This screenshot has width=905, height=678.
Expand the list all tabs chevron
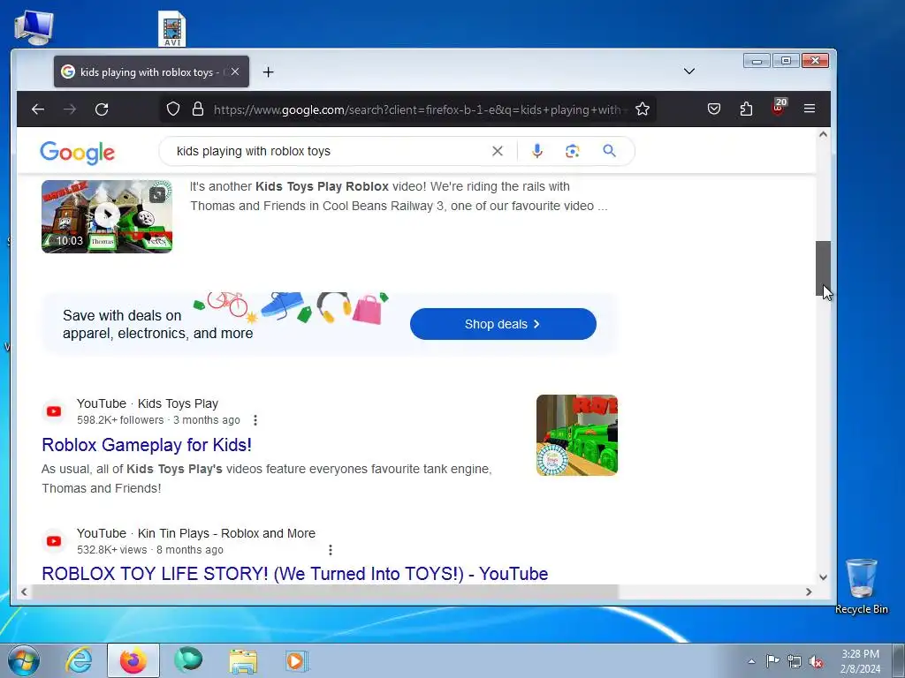(689, 71)
